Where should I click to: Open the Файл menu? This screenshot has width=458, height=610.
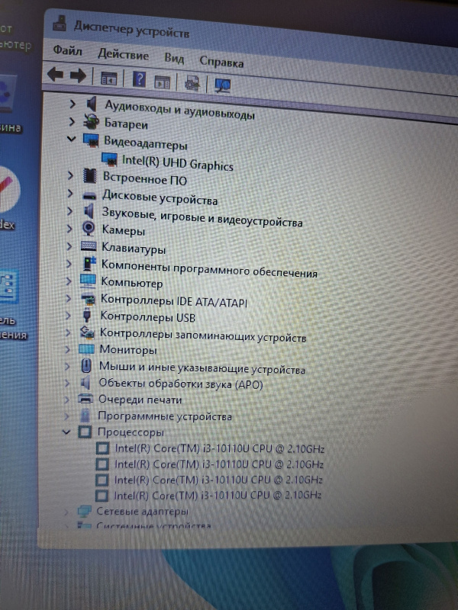coord(67,50)
